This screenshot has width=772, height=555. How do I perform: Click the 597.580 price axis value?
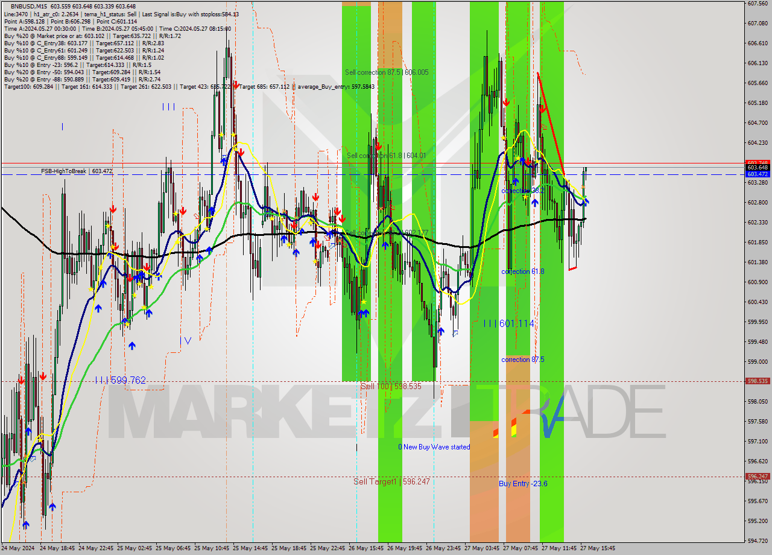758,421
